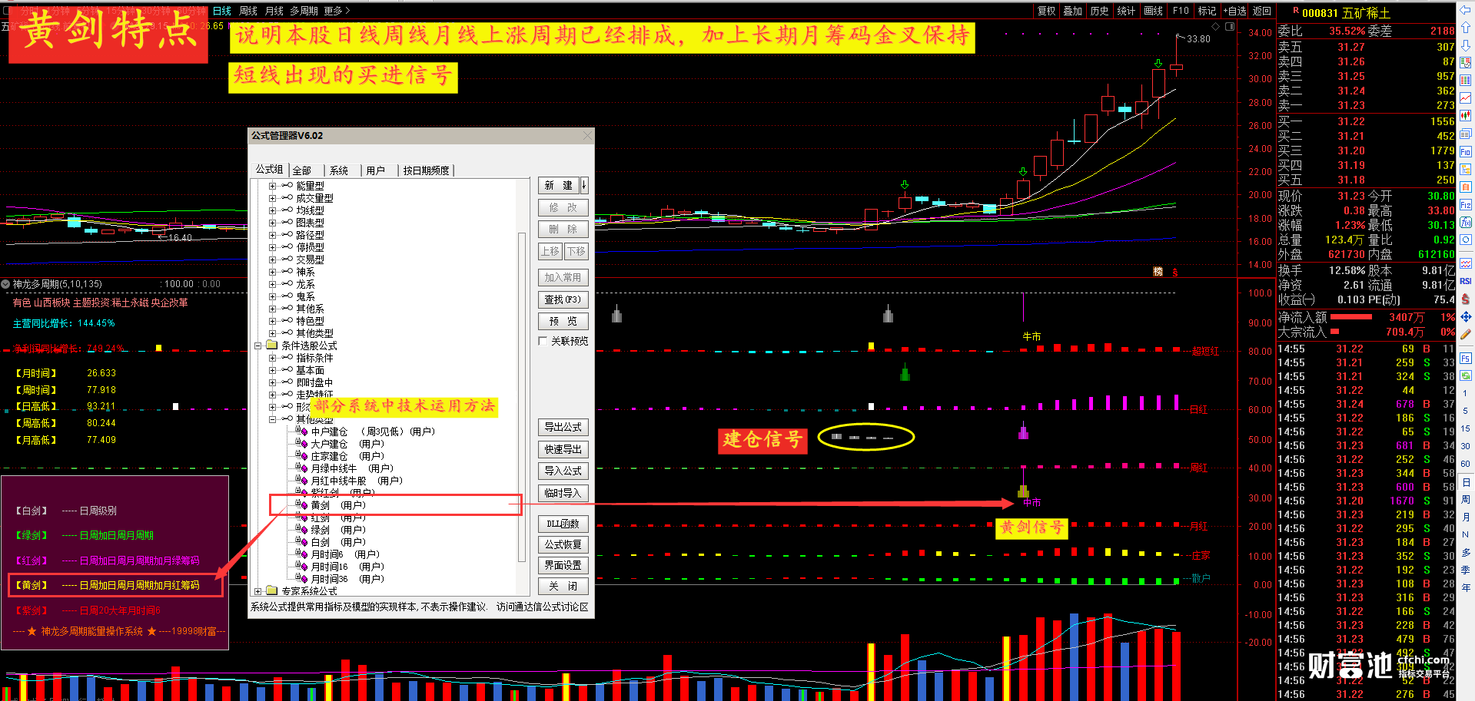The image size is (1475, 701).
Task: Expand the 停损型 tree node
Action: click(272, 247)
